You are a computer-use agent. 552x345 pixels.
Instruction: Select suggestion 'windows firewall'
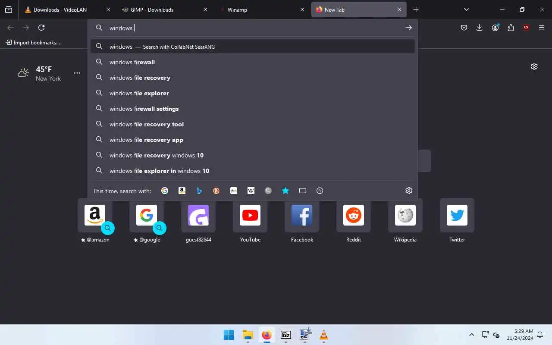pos(253,62)
